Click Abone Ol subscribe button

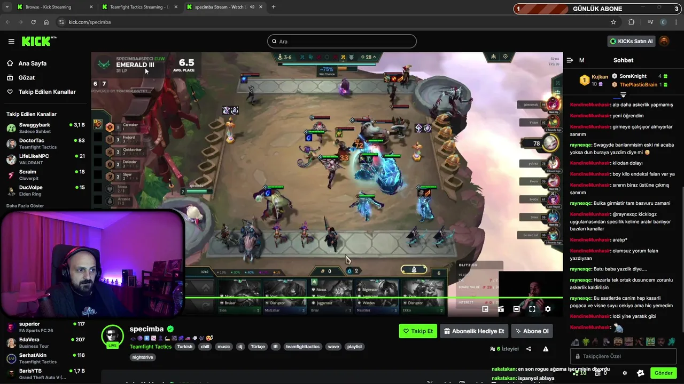532,331
